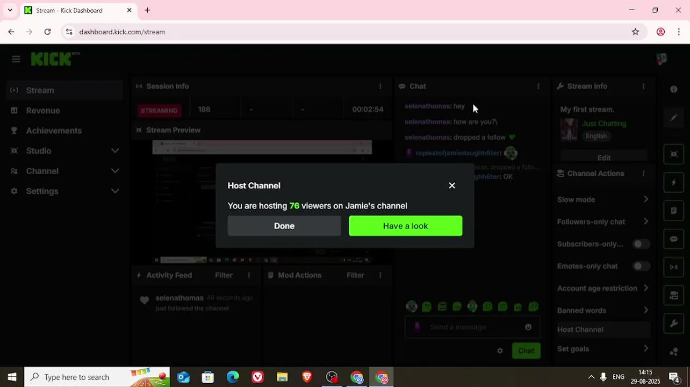
Task: Click the green Have a look button
Action: click(405, 226)
